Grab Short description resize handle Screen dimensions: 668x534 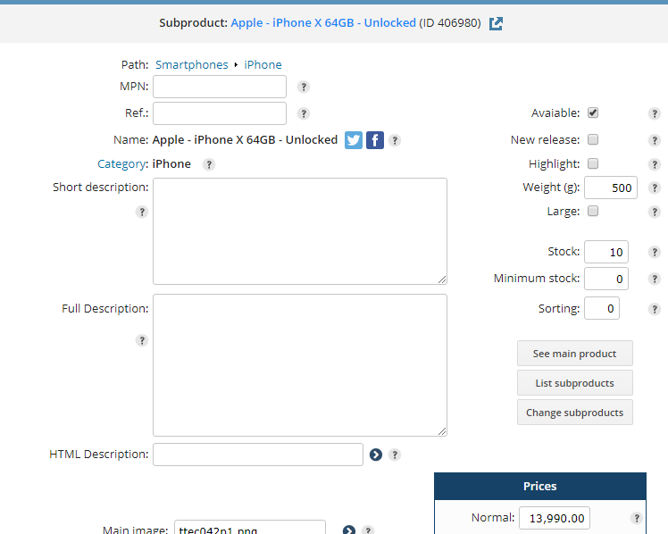click(442, 280)
